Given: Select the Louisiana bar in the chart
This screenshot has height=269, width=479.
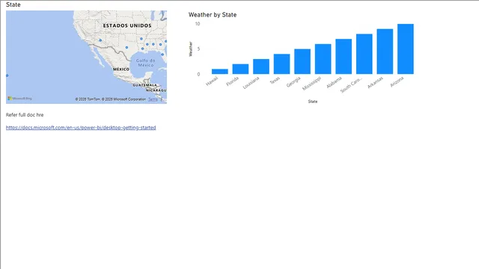Looking at the screenshot, I should pos(261,67).
